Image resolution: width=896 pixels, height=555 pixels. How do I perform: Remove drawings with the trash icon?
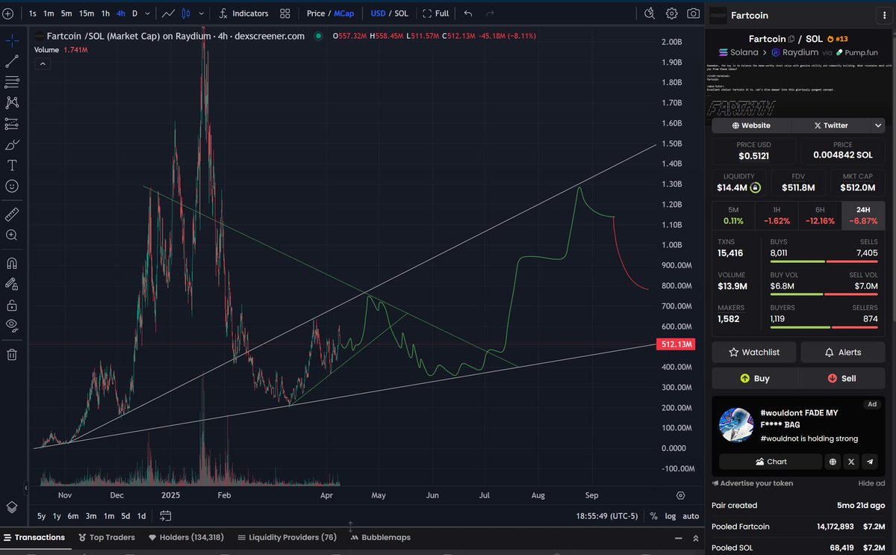pyautogui.click(x=12, y=354)
